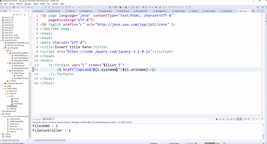Click Collapse All in Project Explorer toolbar

14,15
